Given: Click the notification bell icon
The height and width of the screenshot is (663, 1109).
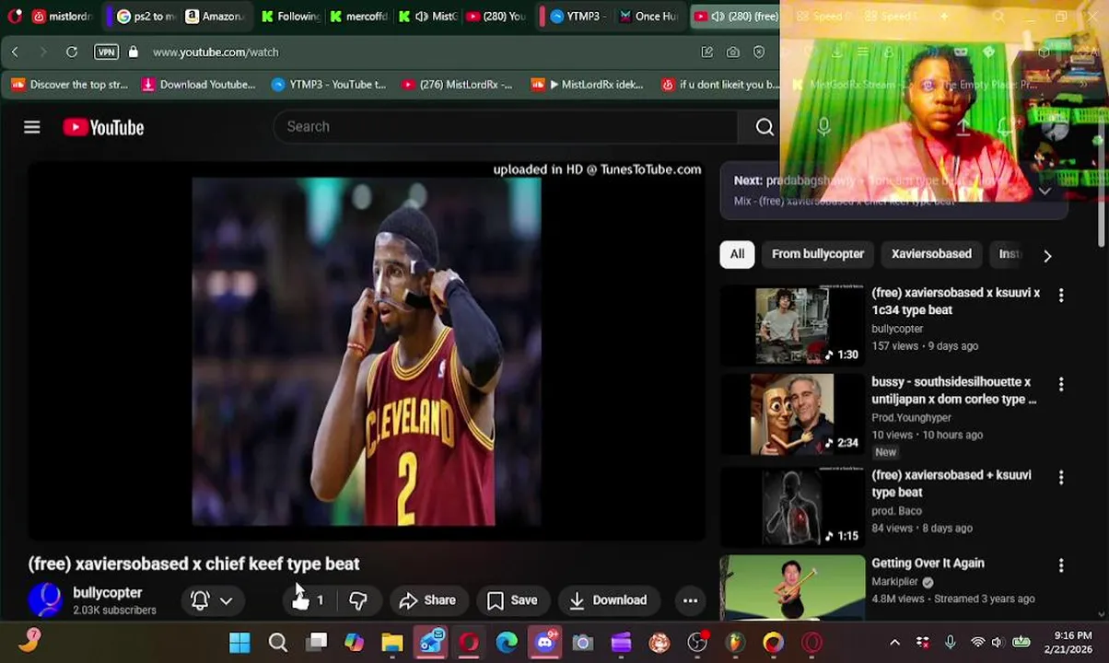Looking at the screenshot, I should 200,600.
